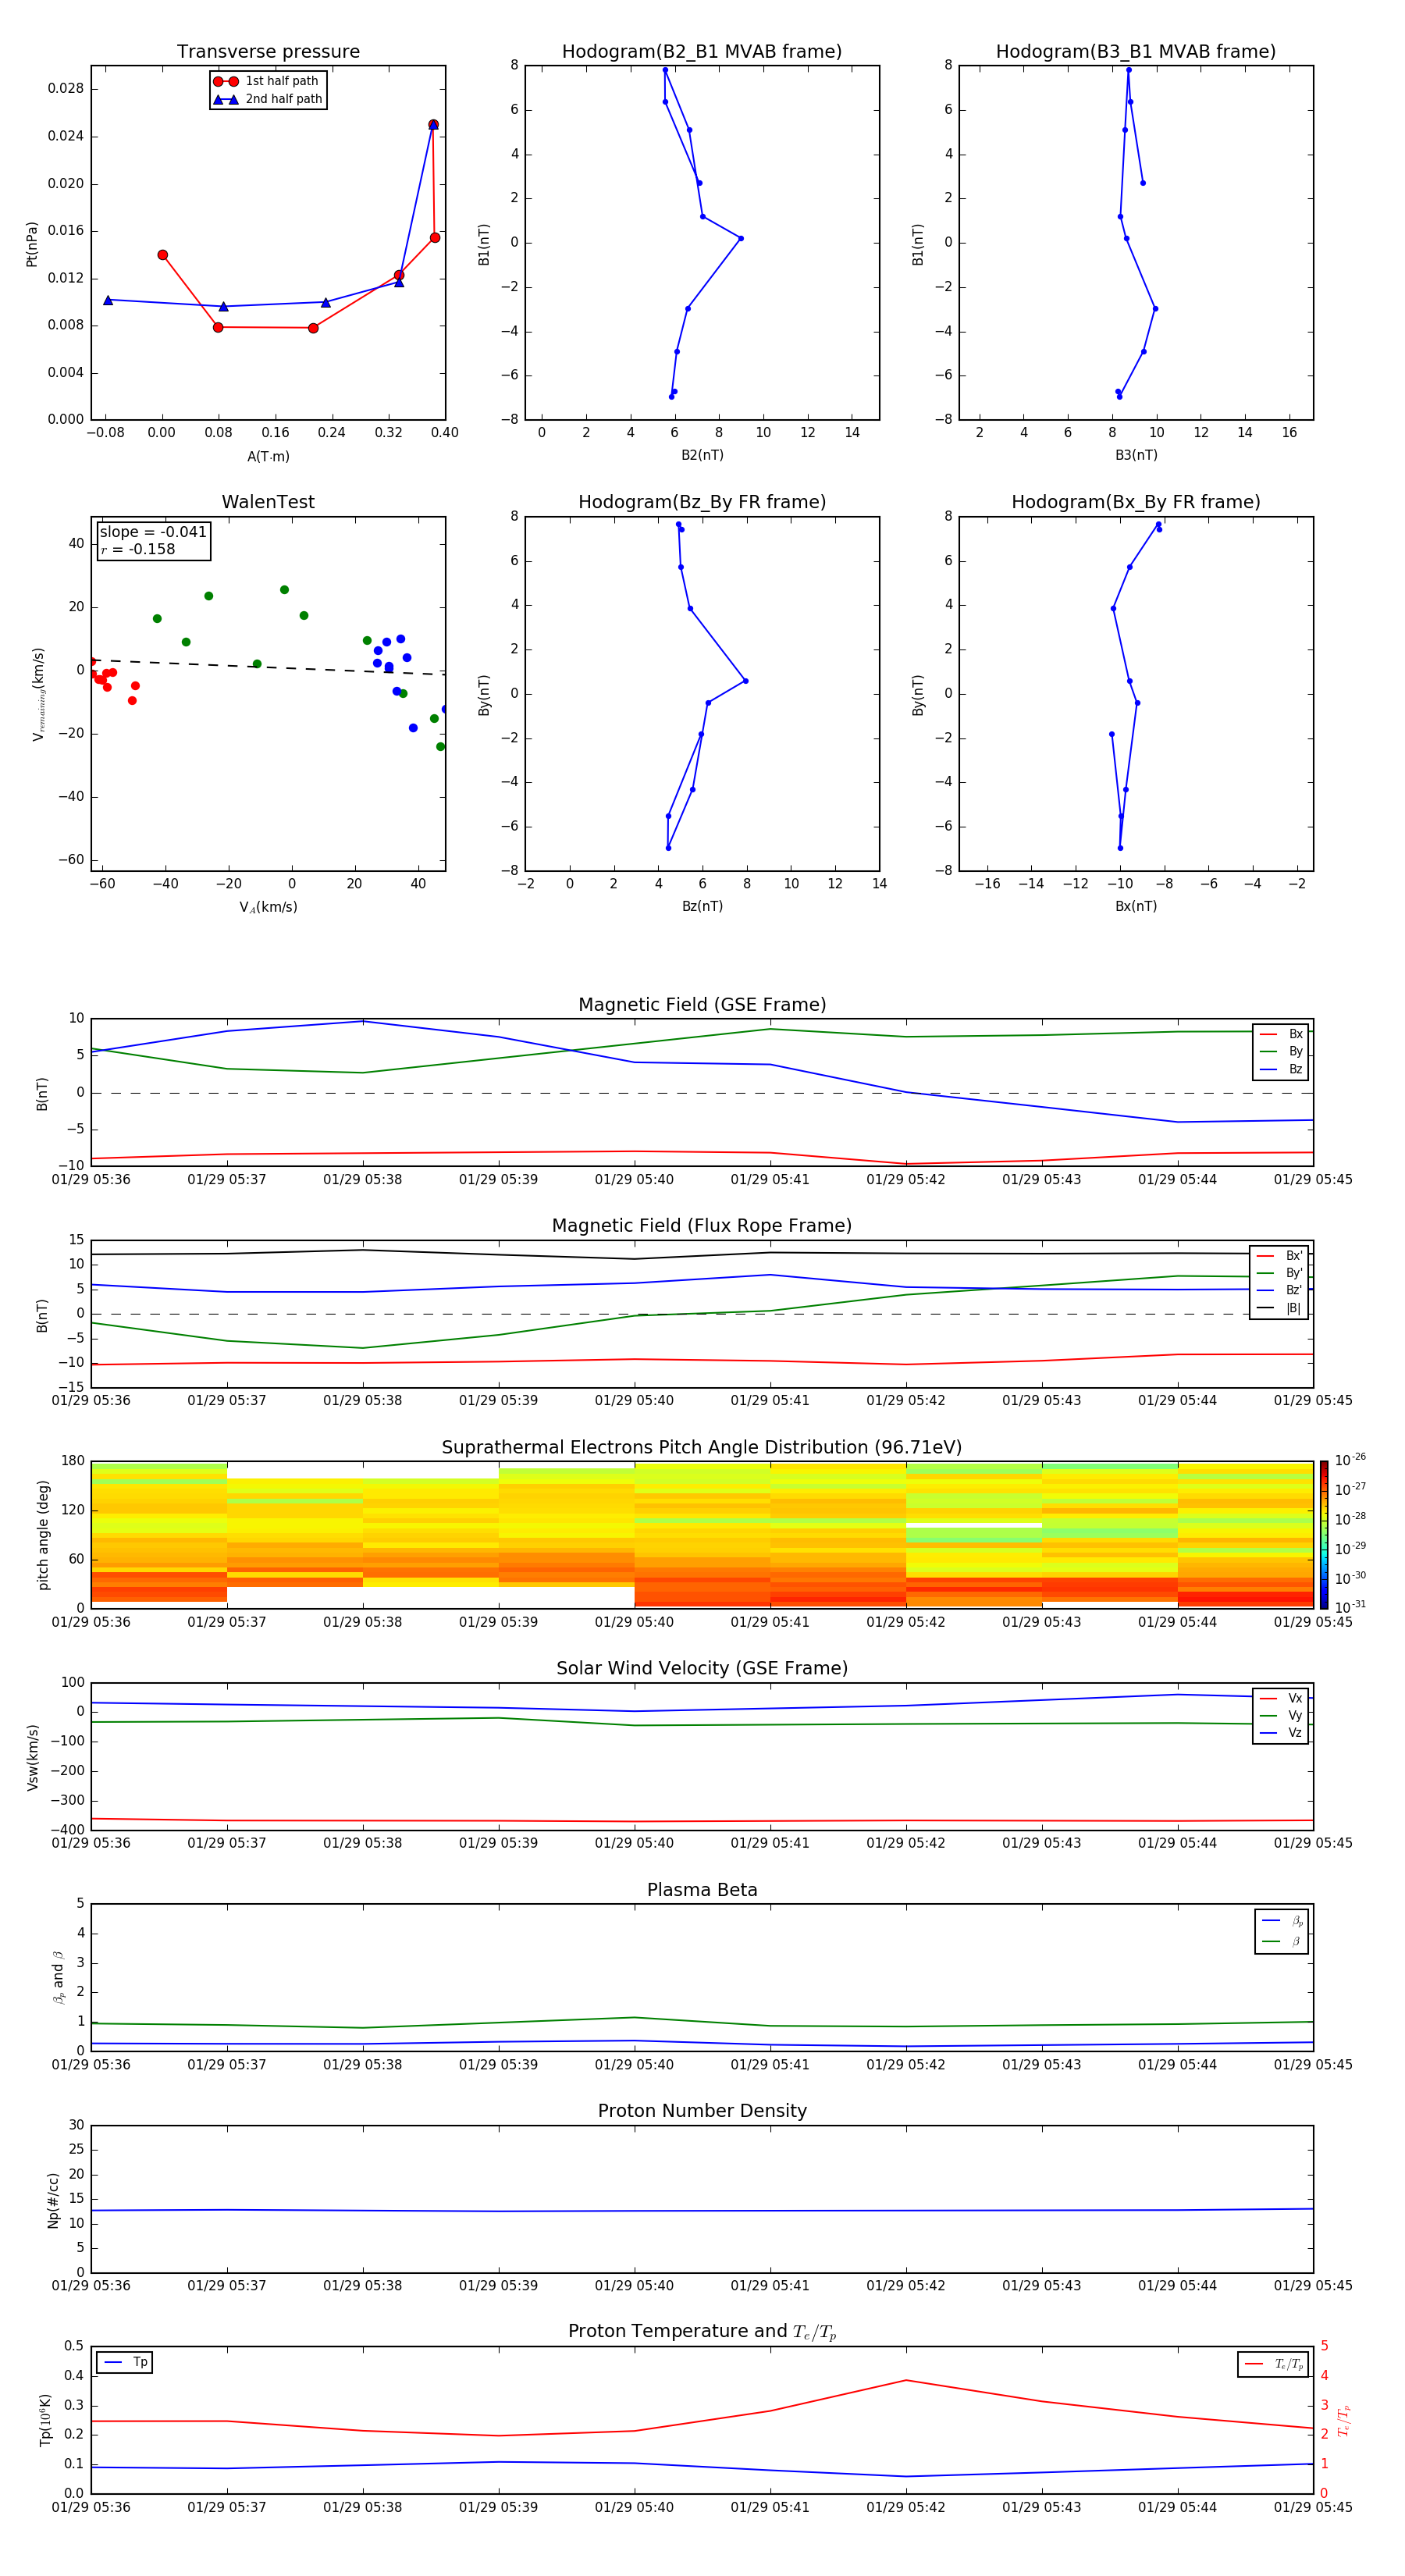This screenshot has height=2576, width=1405.
Task: Click the 'slope = -0.041' annotation text
Action: pos(153,532)
